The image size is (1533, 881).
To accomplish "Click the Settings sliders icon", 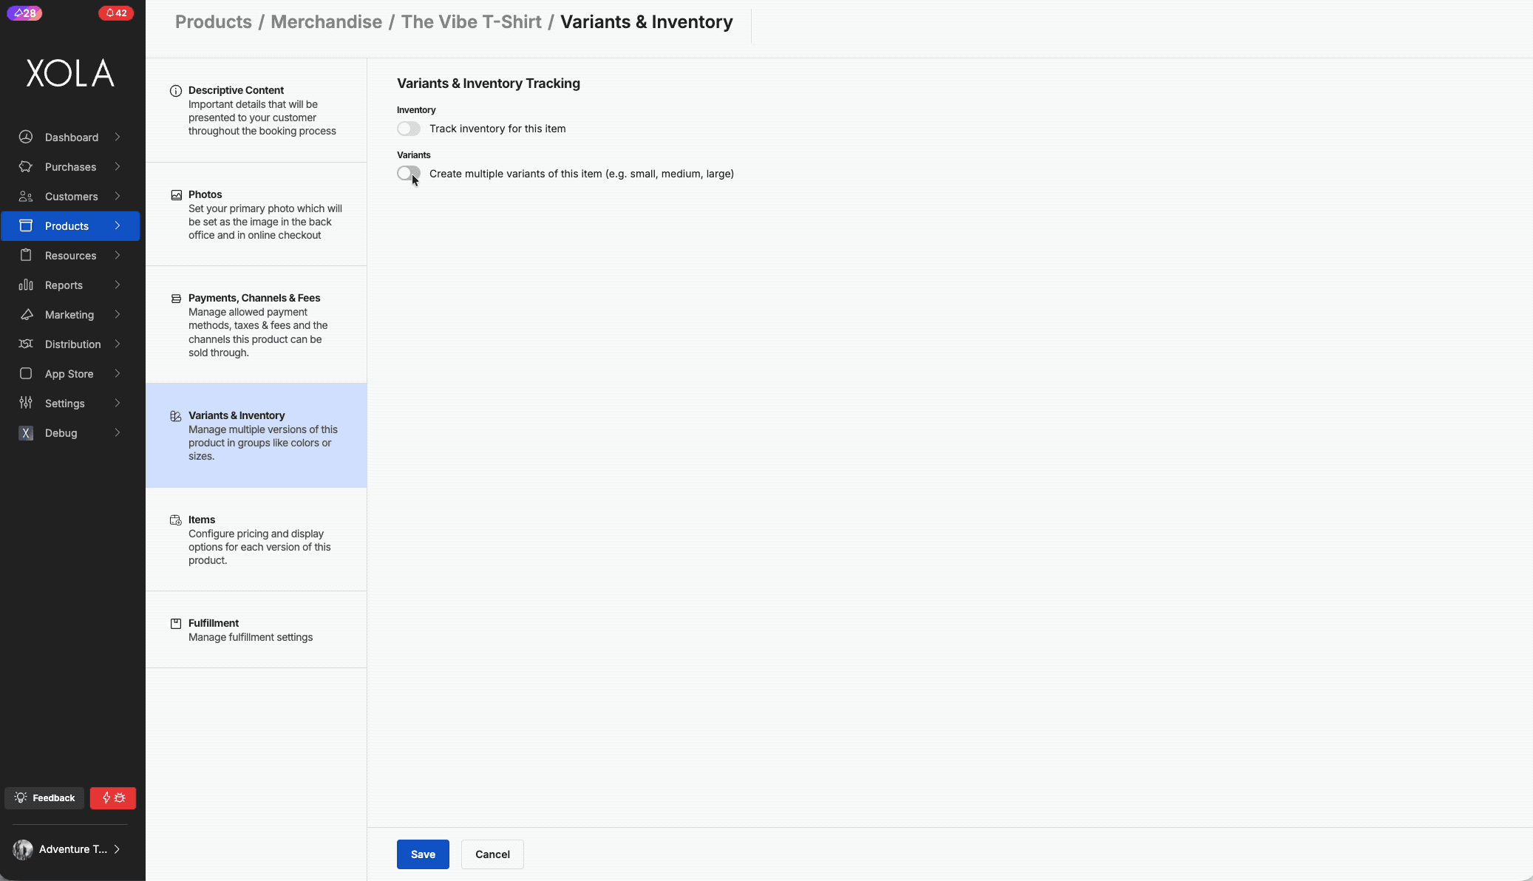I will click(26, 403).
